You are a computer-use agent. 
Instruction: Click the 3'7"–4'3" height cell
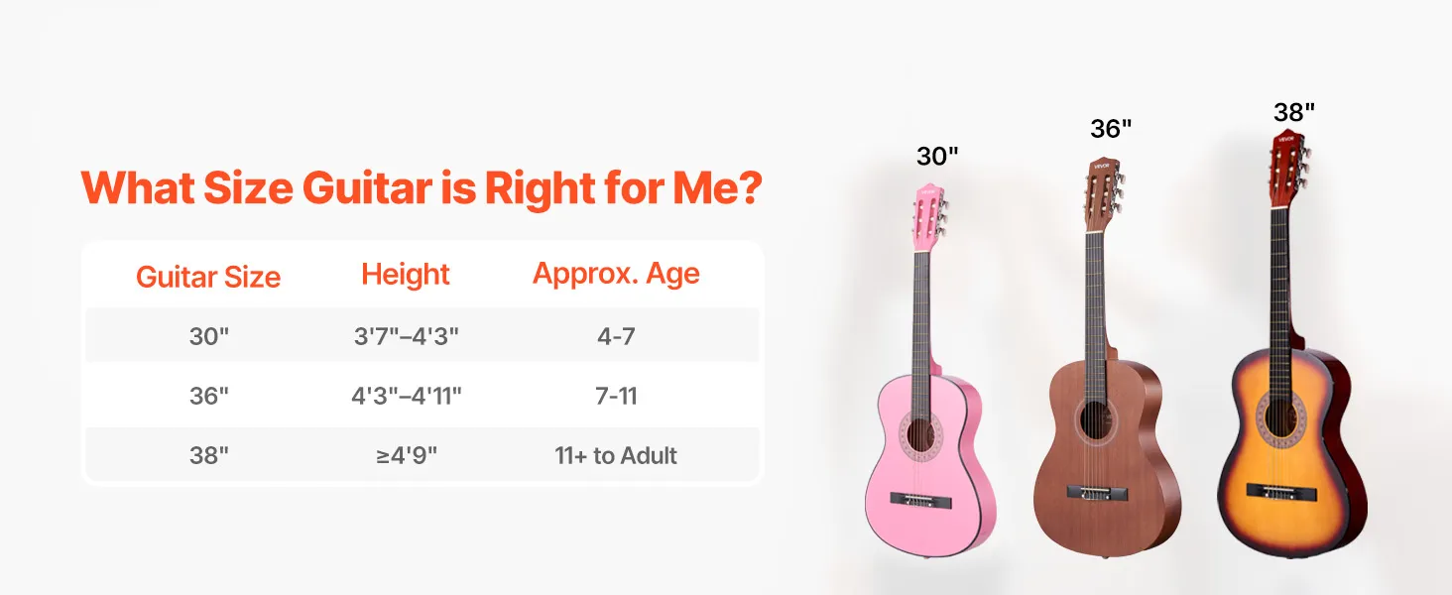click(x=406, y=336)
